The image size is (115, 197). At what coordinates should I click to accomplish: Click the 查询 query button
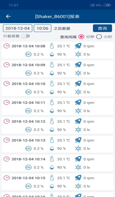(102, 28)
